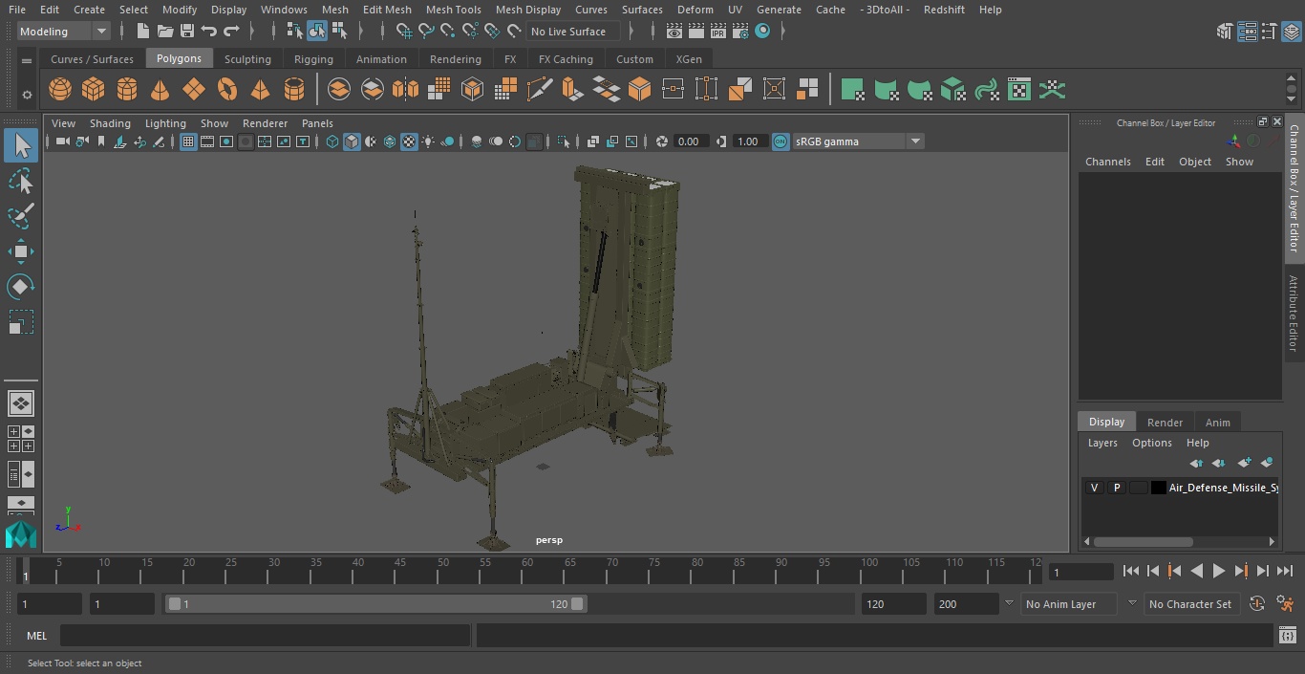This screenshot has width=1305, height=674.
Task: Create a polygon torus from the shelf
Action: pyautogui.click(x=227, y=90)
